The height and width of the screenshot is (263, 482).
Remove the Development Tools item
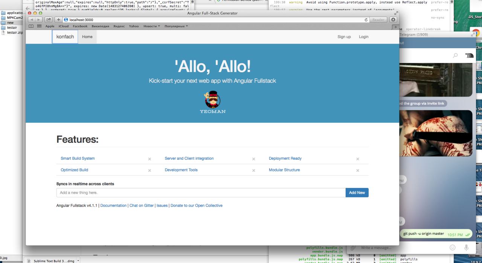[253, 170]
